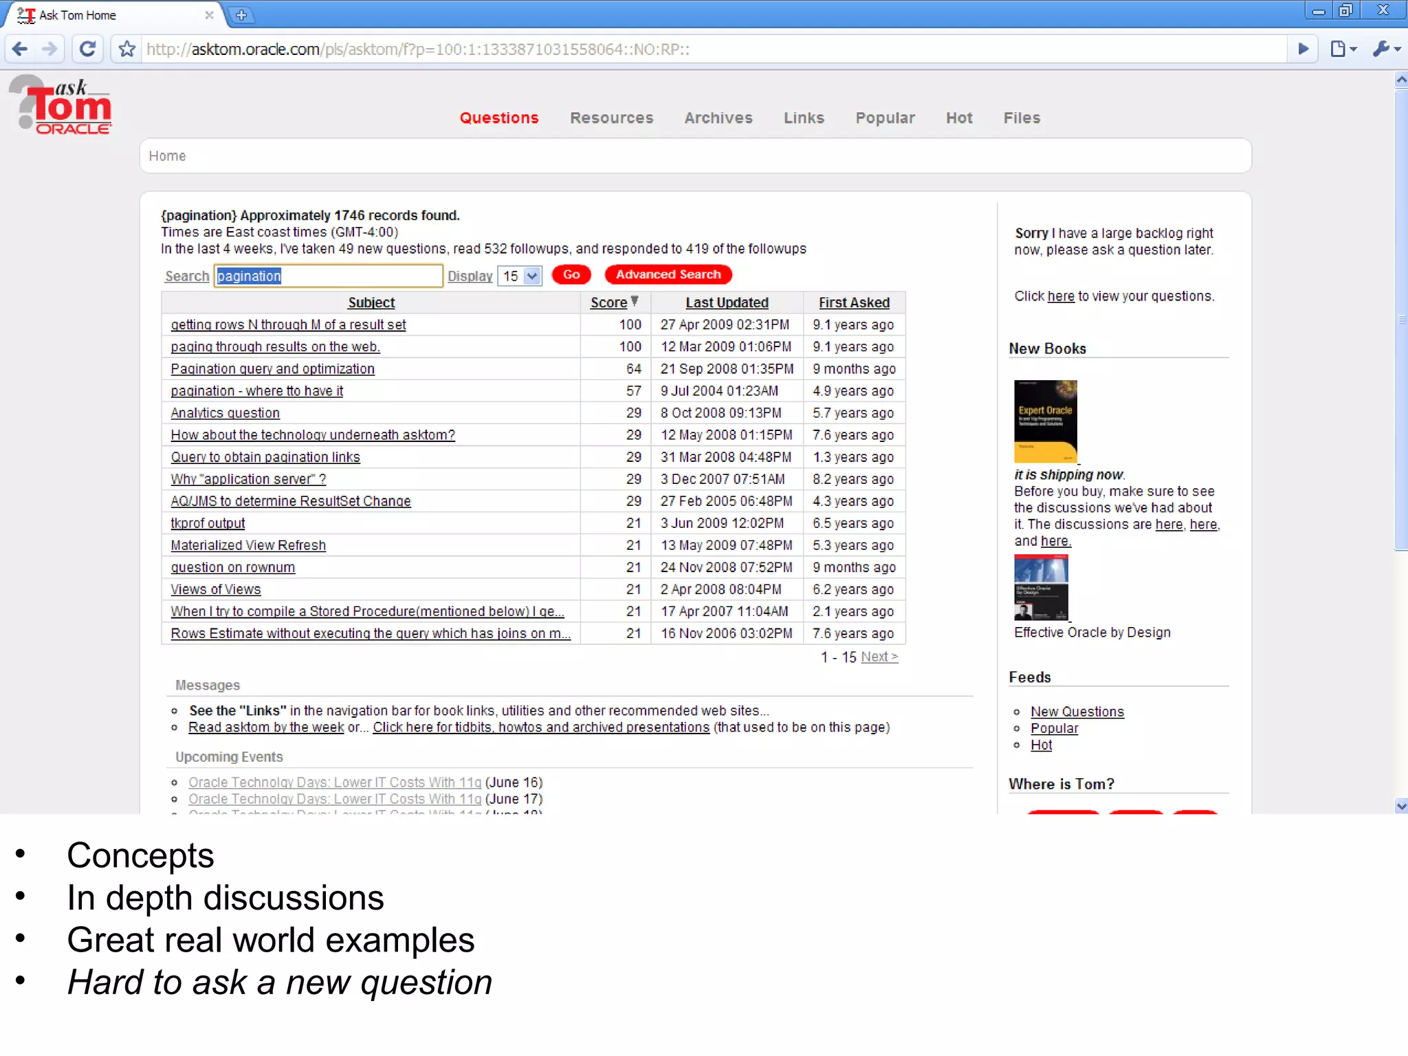Open the Display 15 dropdown
Image resolution: width=1408 pixels, height=1056 pixels.
coord(520,276)
